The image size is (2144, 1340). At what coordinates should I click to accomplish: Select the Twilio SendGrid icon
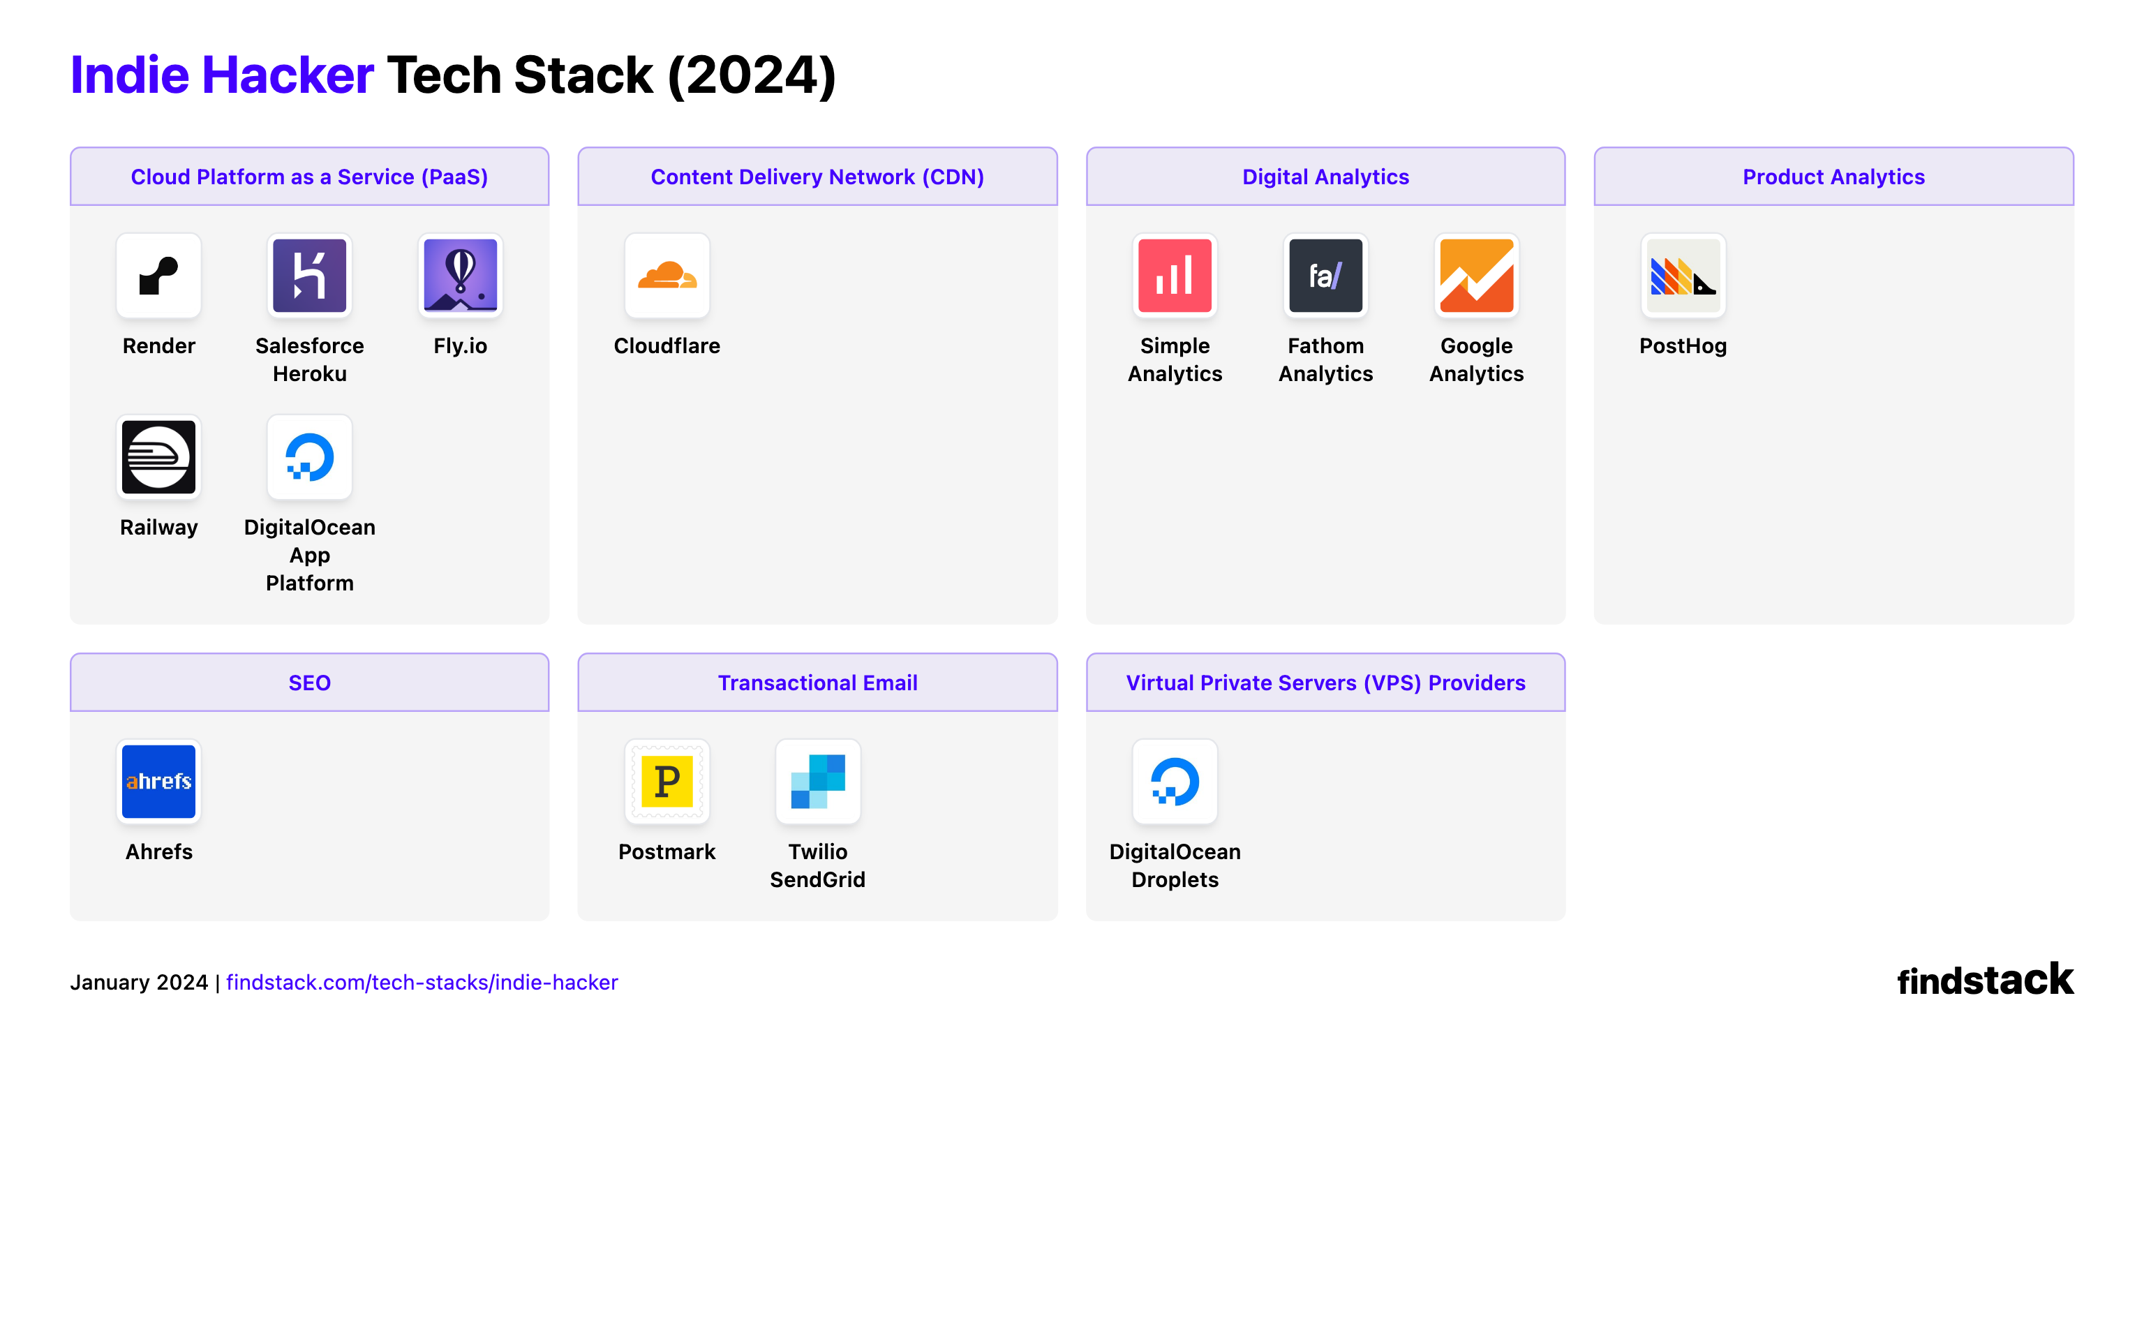tap(817, 782)
